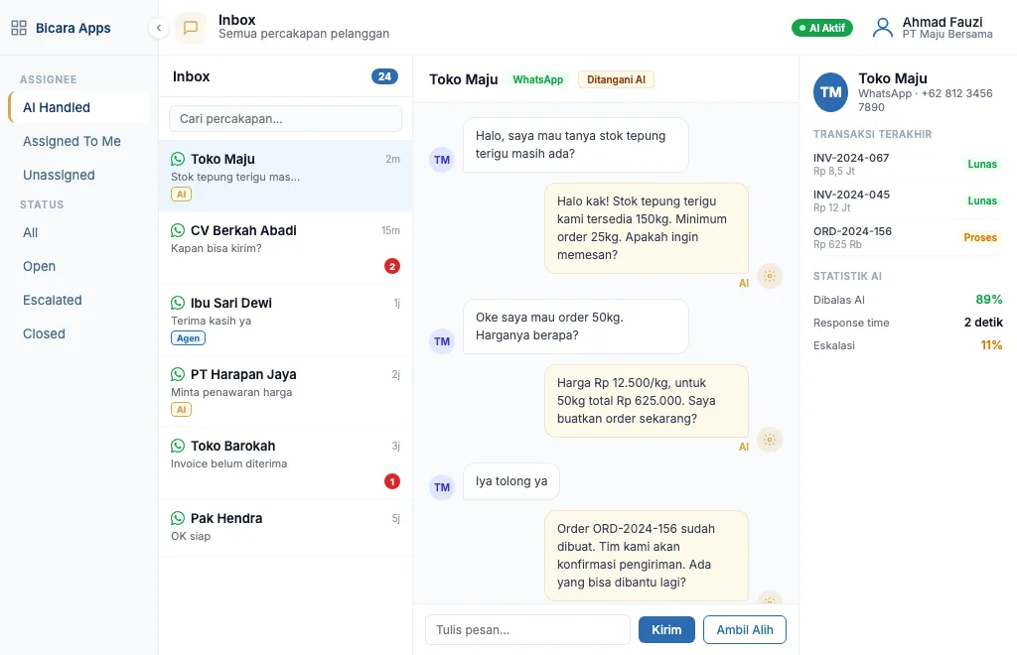Filter by Closed status
1017x655 pixels.
(79, 333)
